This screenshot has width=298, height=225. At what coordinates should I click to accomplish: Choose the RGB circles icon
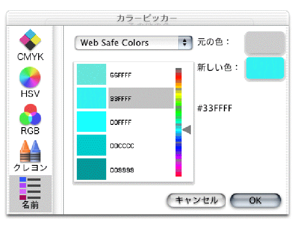[x=30, y=118]
